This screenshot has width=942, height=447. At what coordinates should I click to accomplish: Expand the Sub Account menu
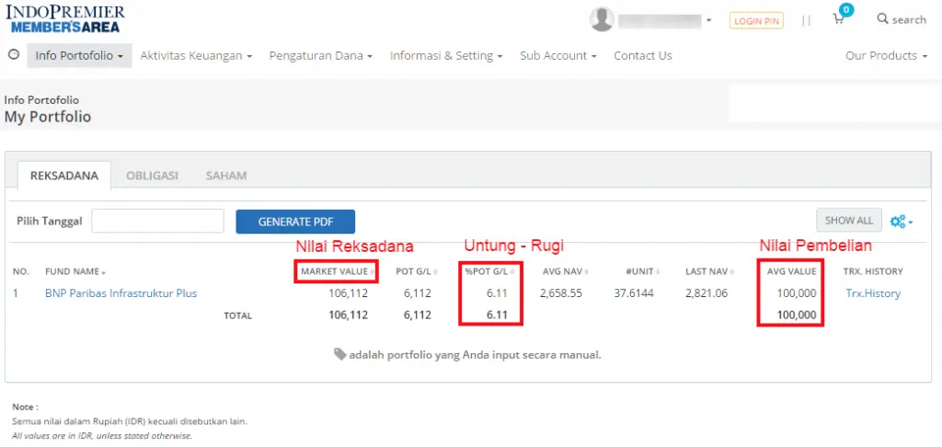coord(558,55)
